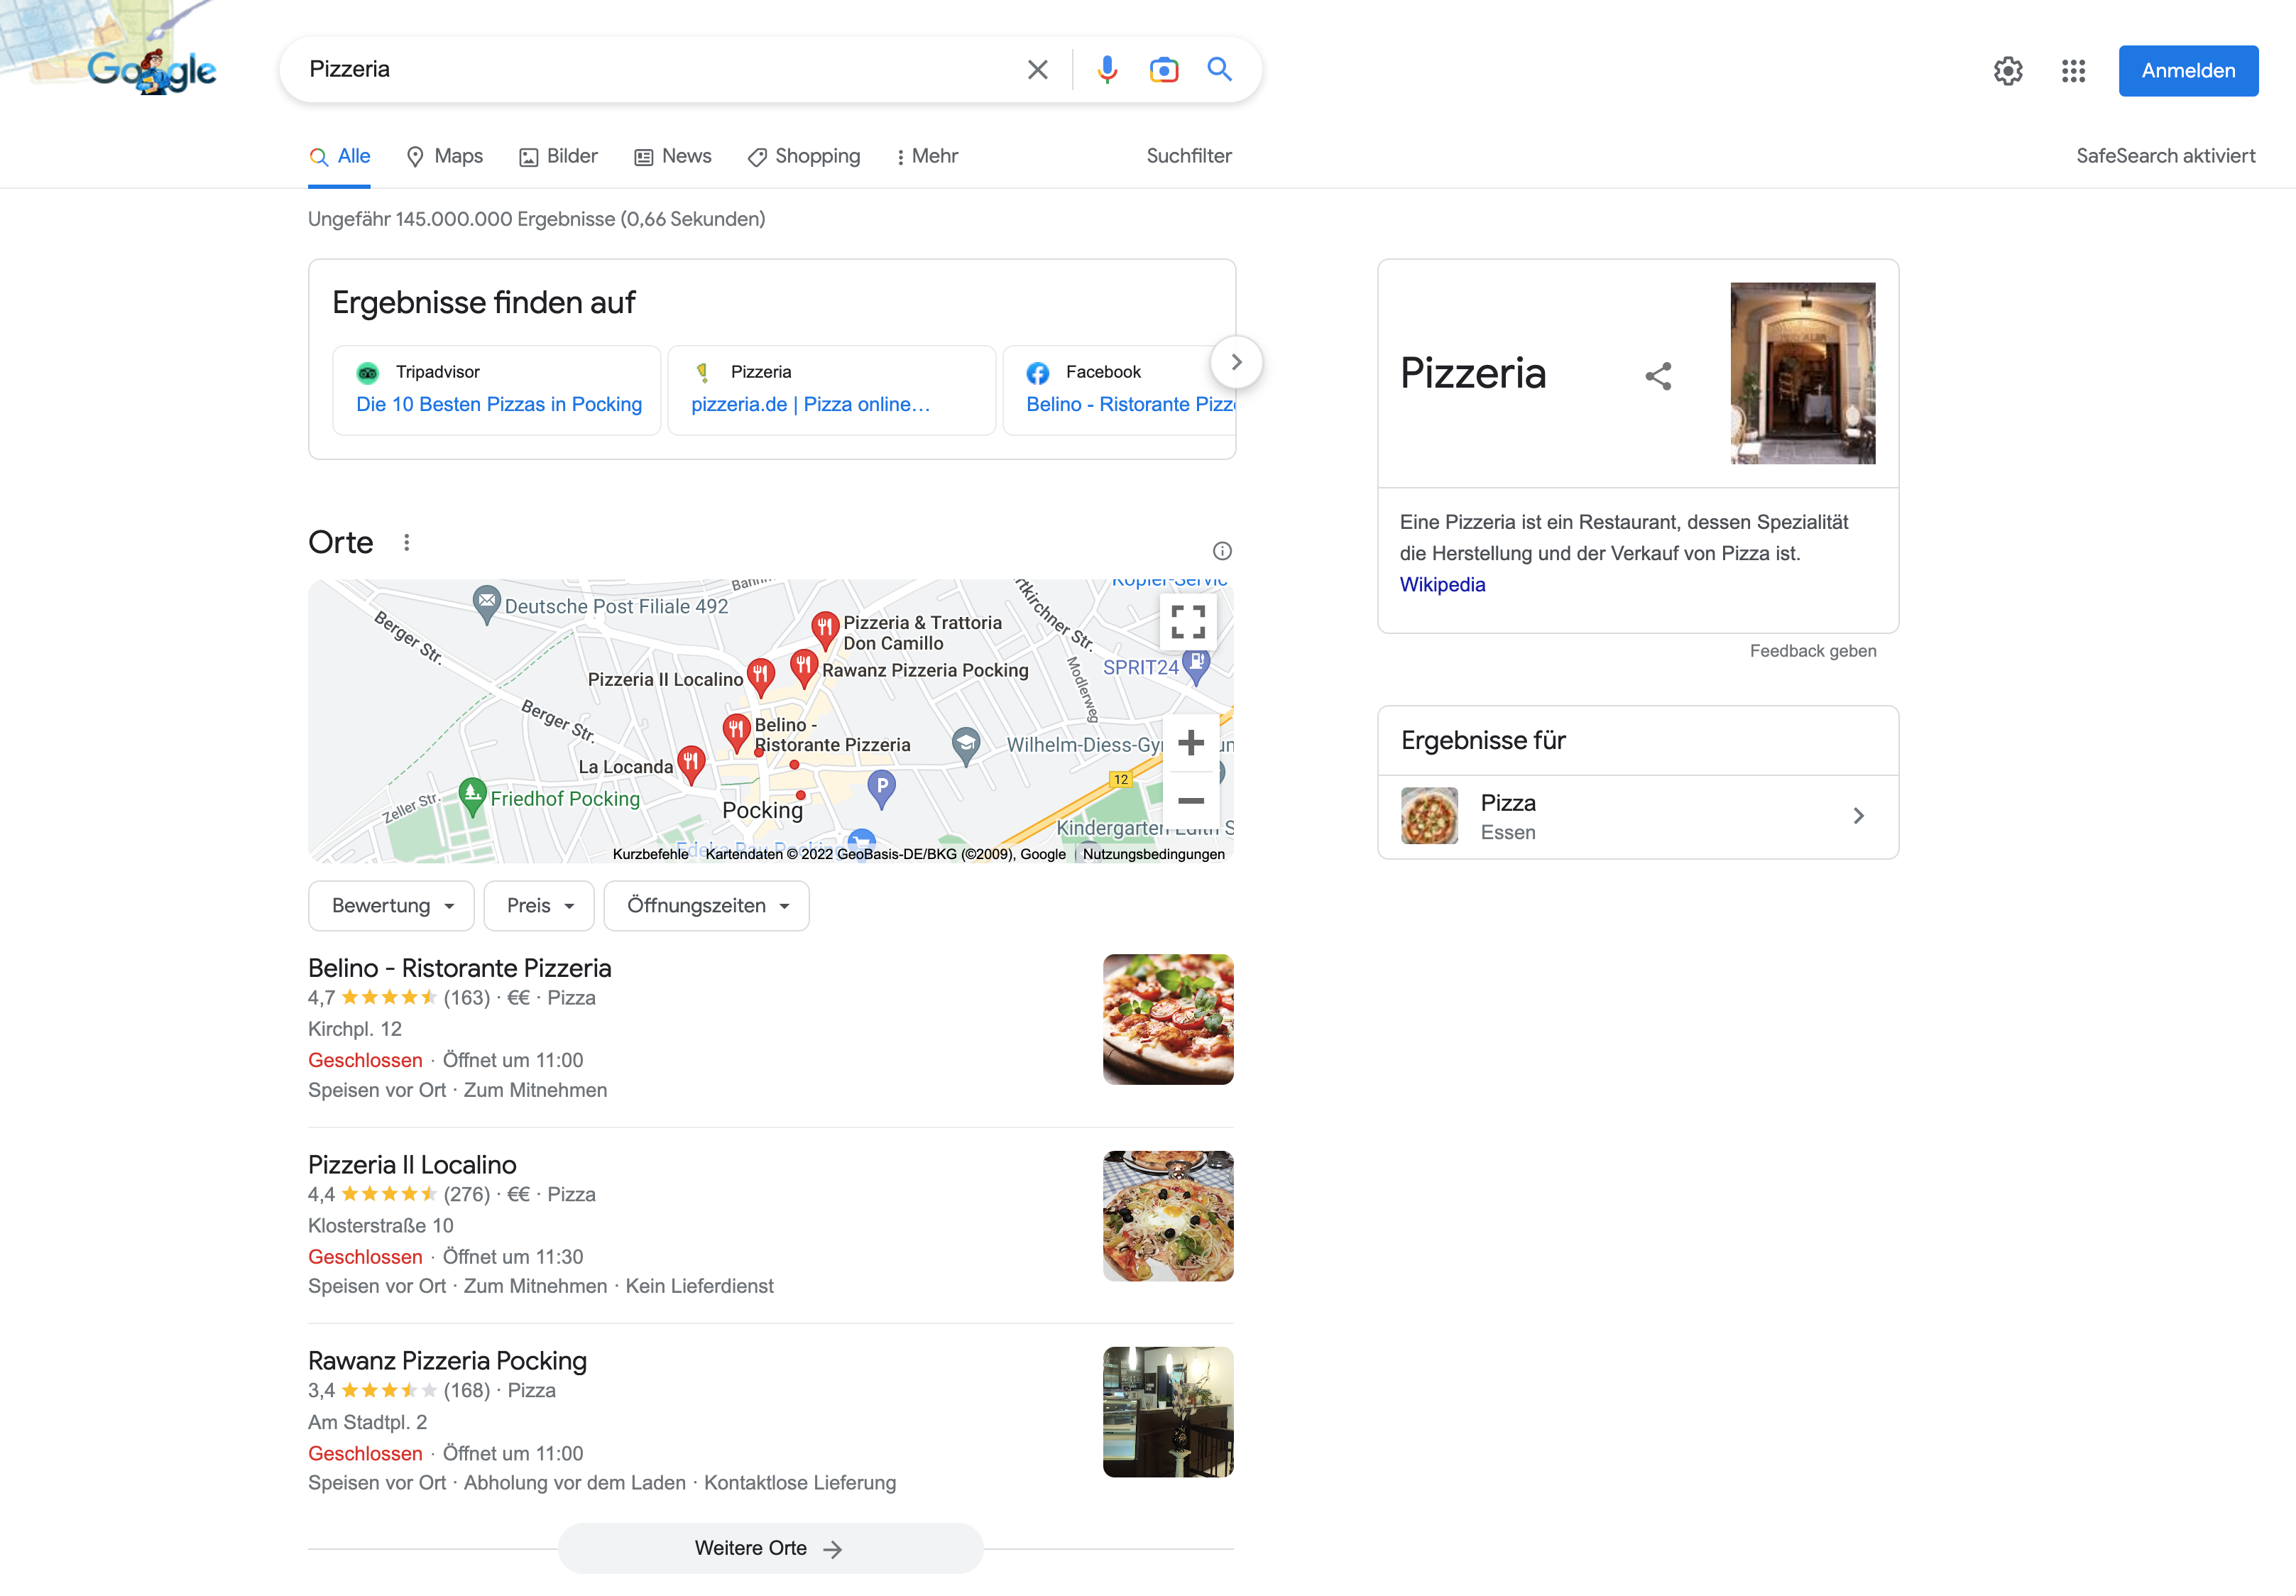Open the Pizzeria entrance photo in panel
The image size is (2296, 1596).
[1803, 373]
